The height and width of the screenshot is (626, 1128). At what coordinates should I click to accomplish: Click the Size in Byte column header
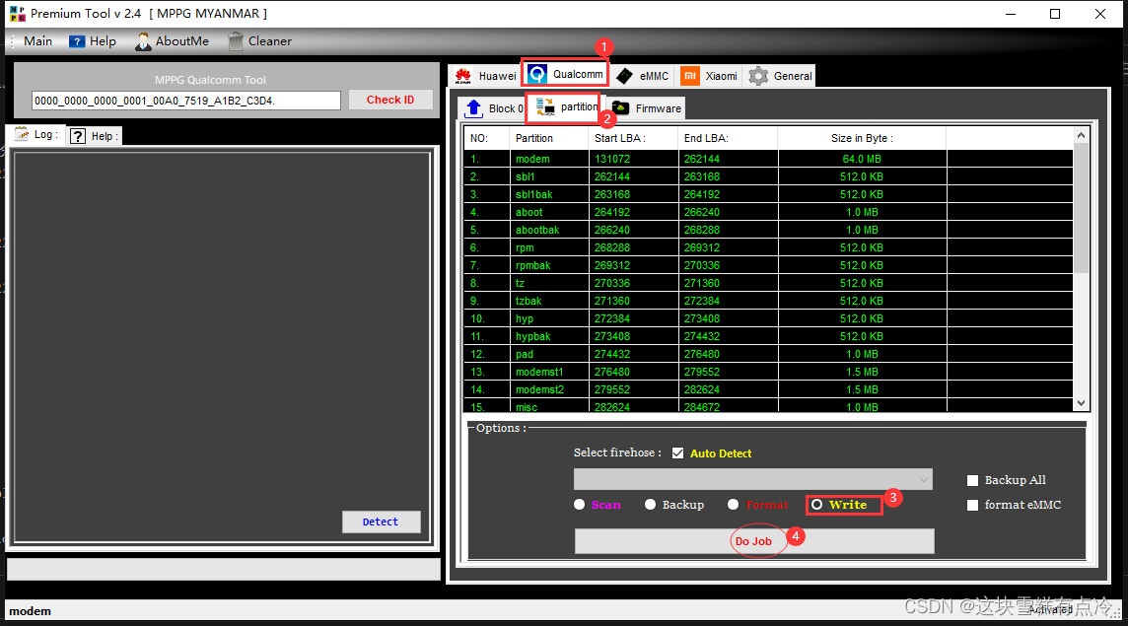[x=862, y=138]
